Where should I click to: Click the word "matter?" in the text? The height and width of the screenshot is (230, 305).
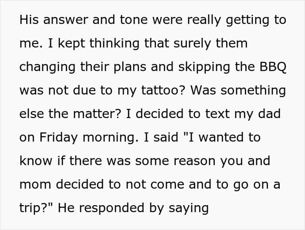[97, 114]
